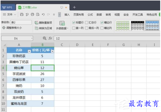Viewport: 161px width, 112px height.
Task: Open the 特色应用 Featured Apps tab
Action: (152, 15)
